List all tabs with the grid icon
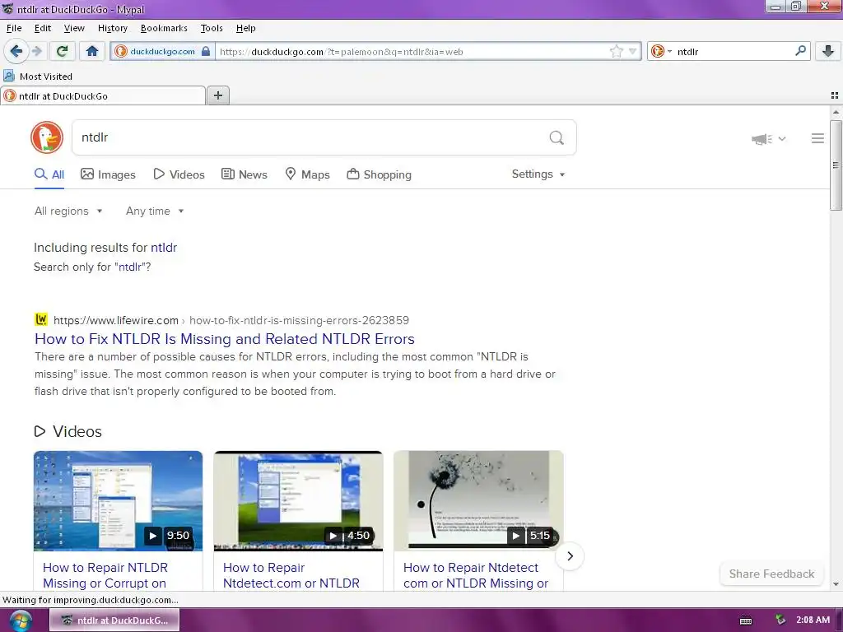 [x=835, y=95]
